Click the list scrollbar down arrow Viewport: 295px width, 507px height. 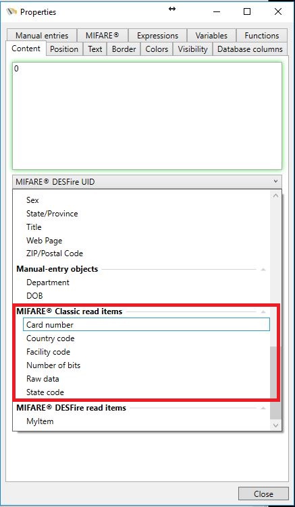tap(275, 425)
